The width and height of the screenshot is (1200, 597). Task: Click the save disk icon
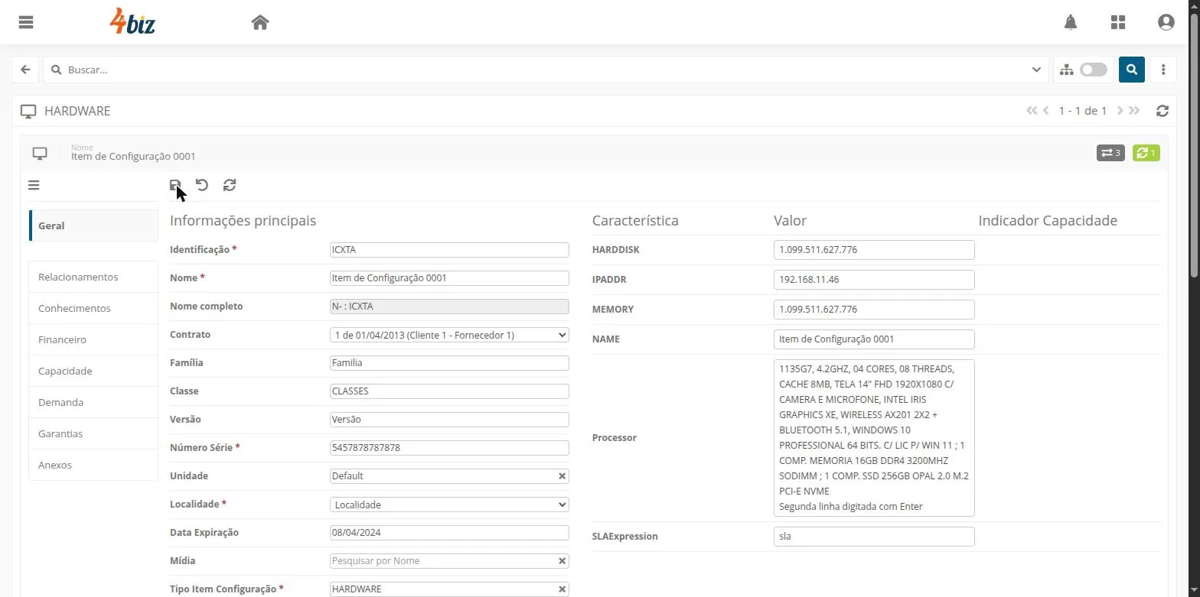[x=175, y=185]
